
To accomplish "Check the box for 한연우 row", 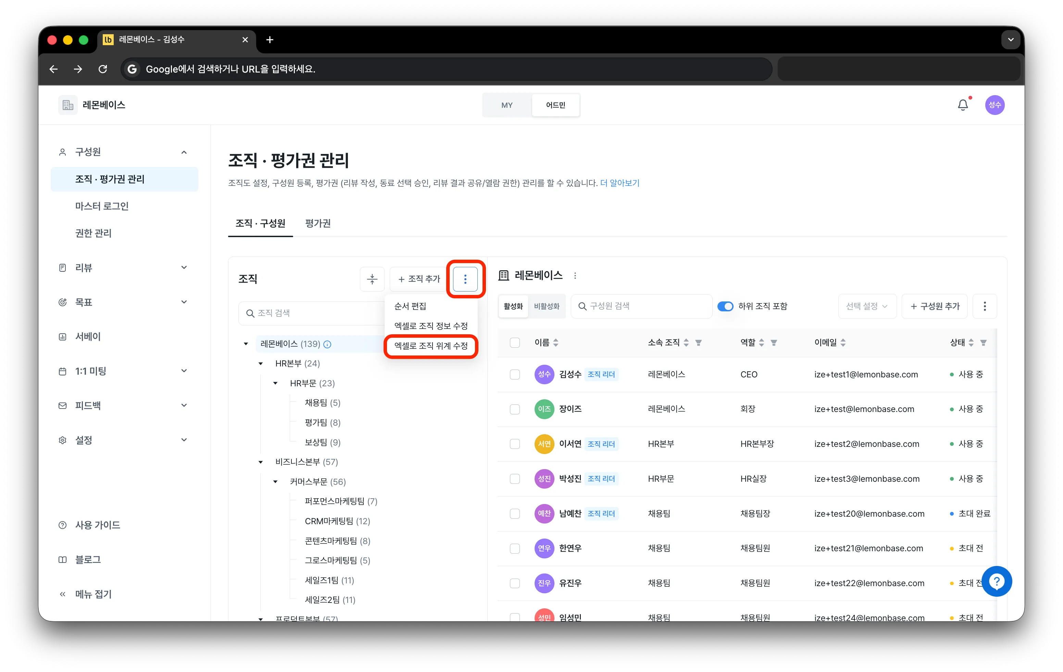I will coord(515,548).
